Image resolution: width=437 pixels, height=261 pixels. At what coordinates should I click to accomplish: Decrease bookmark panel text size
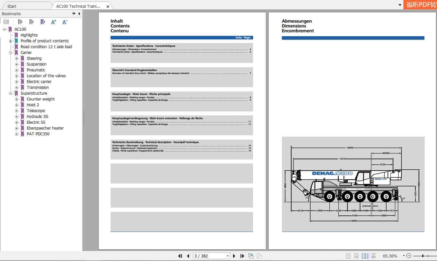65,22
